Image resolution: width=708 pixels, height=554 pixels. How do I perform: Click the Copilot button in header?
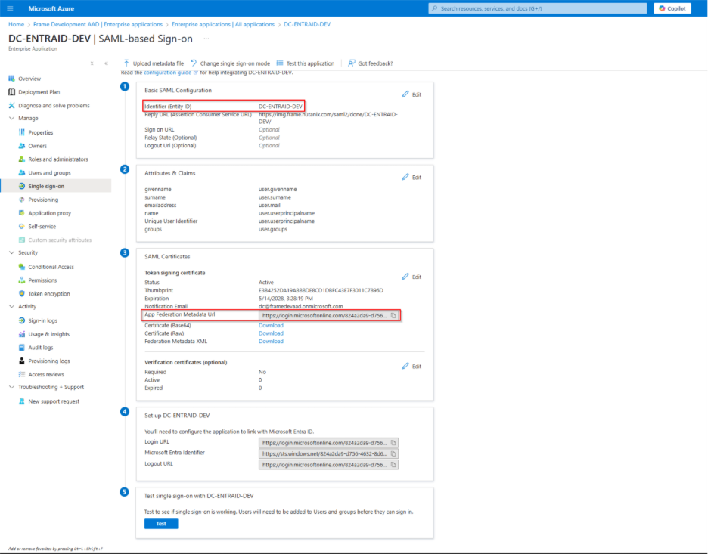tap(672, 8)
